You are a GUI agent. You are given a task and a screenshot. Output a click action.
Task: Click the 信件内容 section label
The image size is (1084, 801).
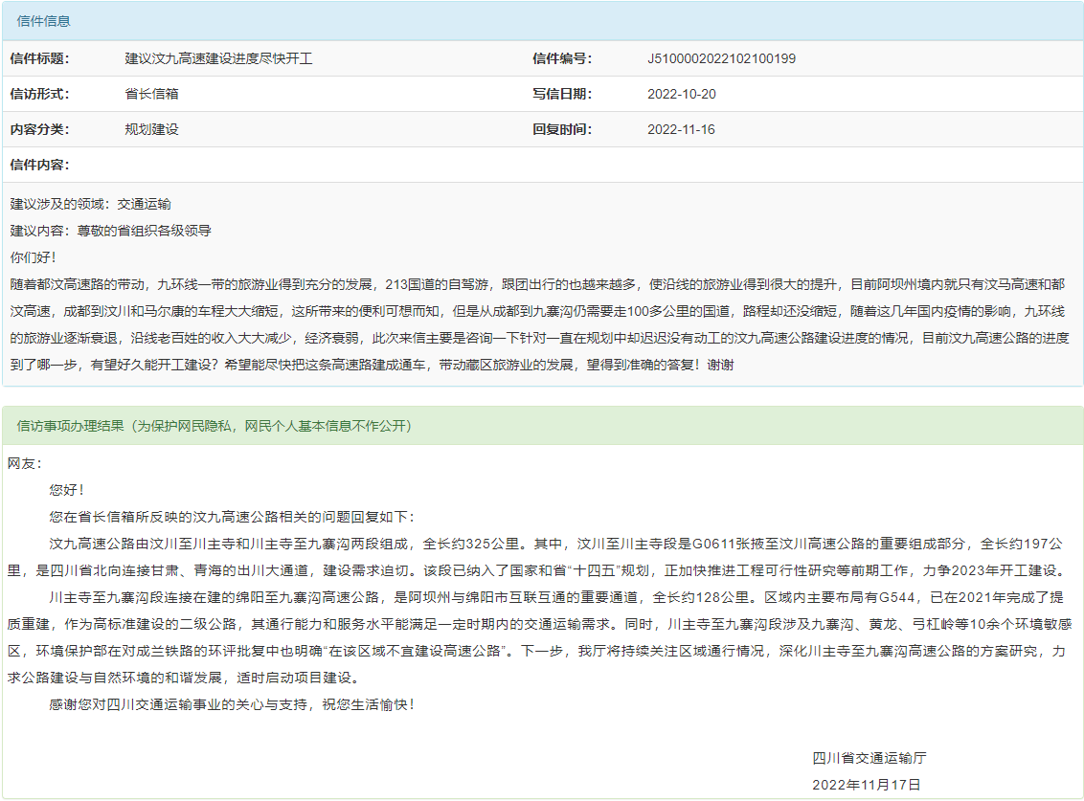[39, 165]
